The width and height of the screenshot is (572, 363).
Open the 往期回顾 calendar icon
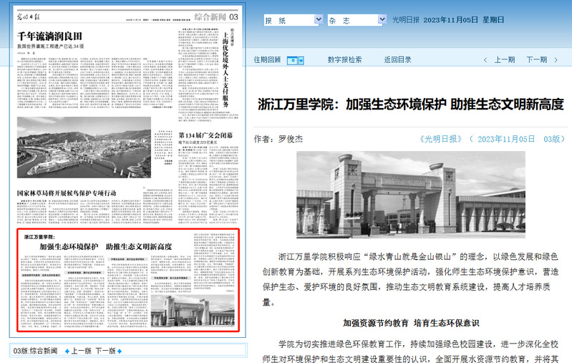[x=292, y=60]
